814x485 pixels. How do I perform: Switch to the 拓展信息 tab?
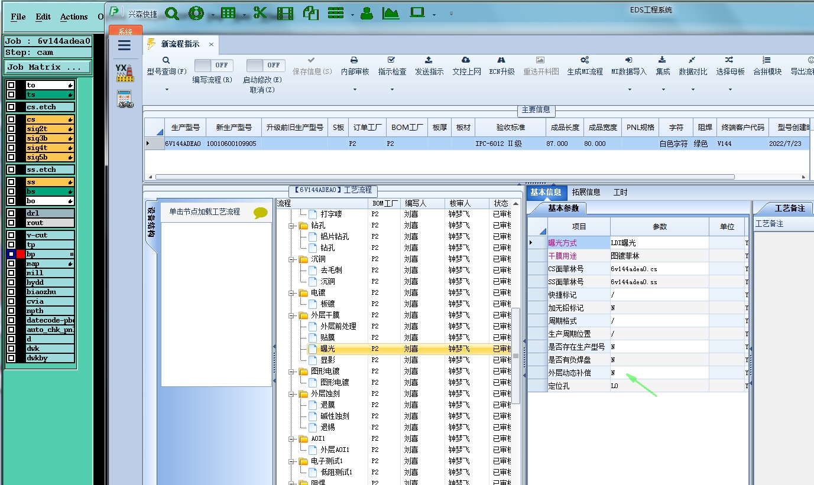[586, 192]
